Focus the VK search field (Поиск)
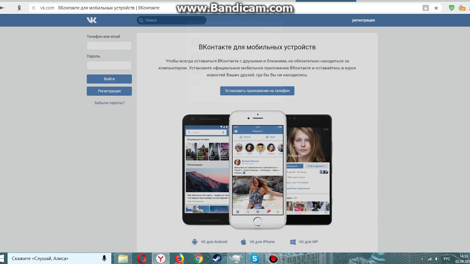 [171, 20]
